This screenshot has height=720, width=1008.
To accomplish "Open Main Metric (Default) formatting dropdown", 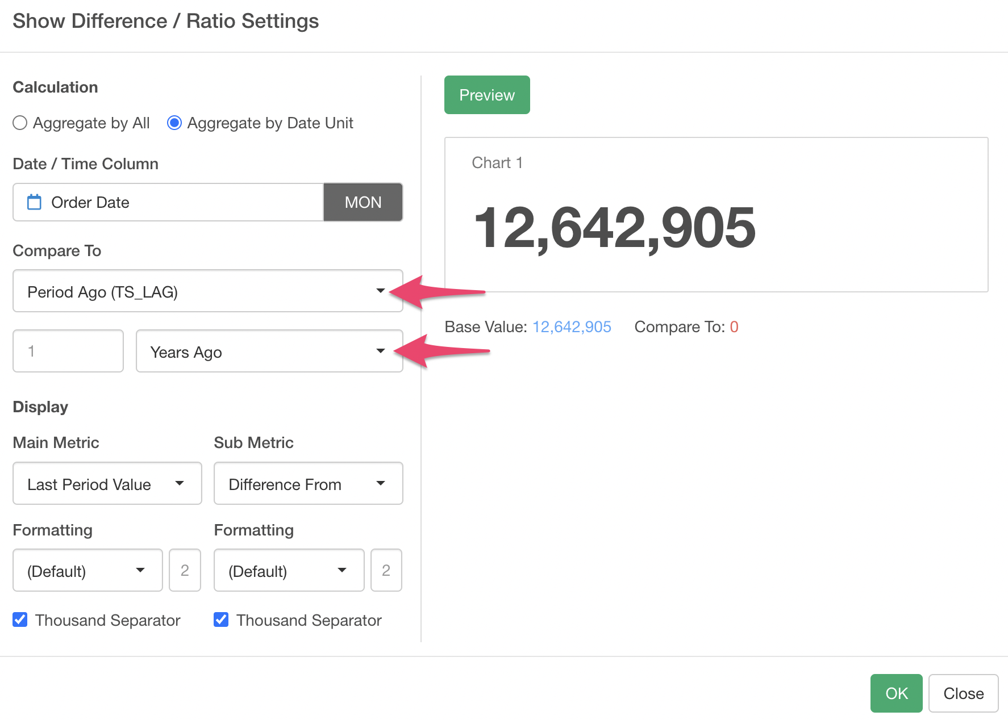I will [88, 571].
